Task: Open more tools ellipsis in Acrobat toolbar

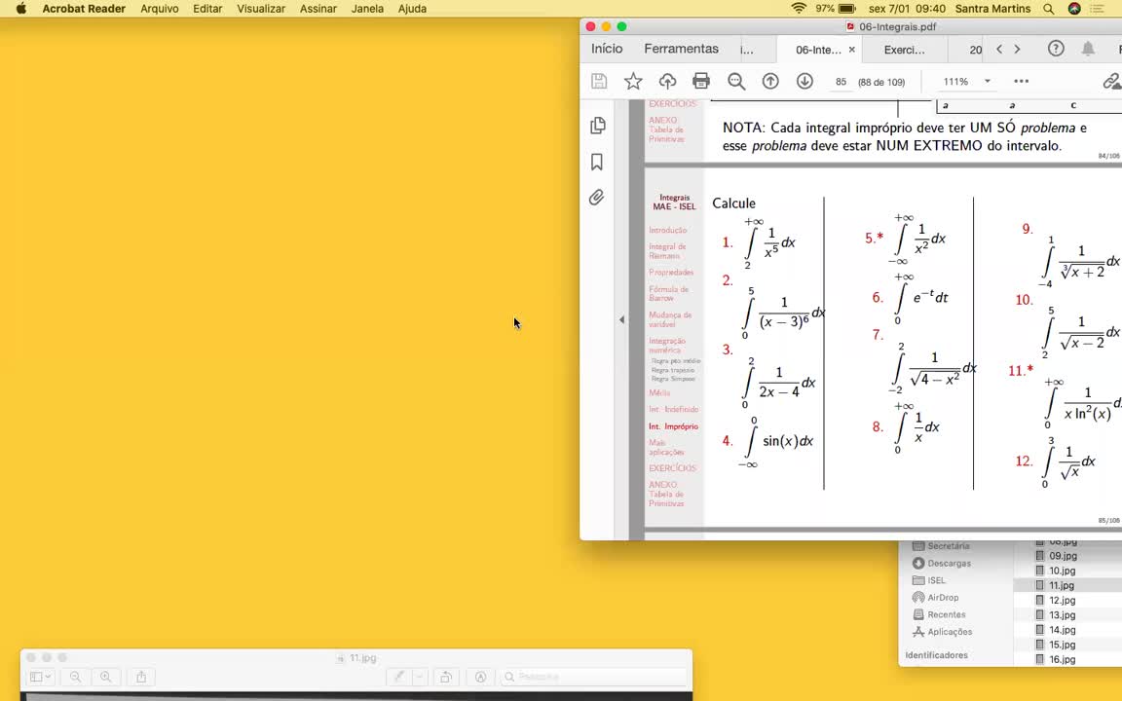Action: (x=1021, y=82)
